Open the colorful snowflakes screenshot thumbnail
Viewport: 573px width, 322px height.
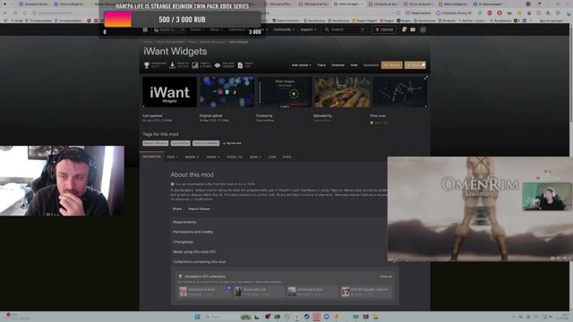(x=227, y=92)
